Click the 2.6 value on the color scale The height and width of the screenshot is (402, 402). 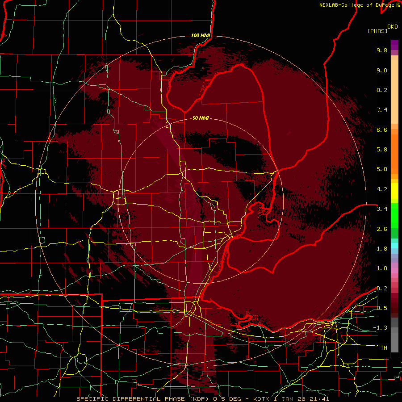382,229
